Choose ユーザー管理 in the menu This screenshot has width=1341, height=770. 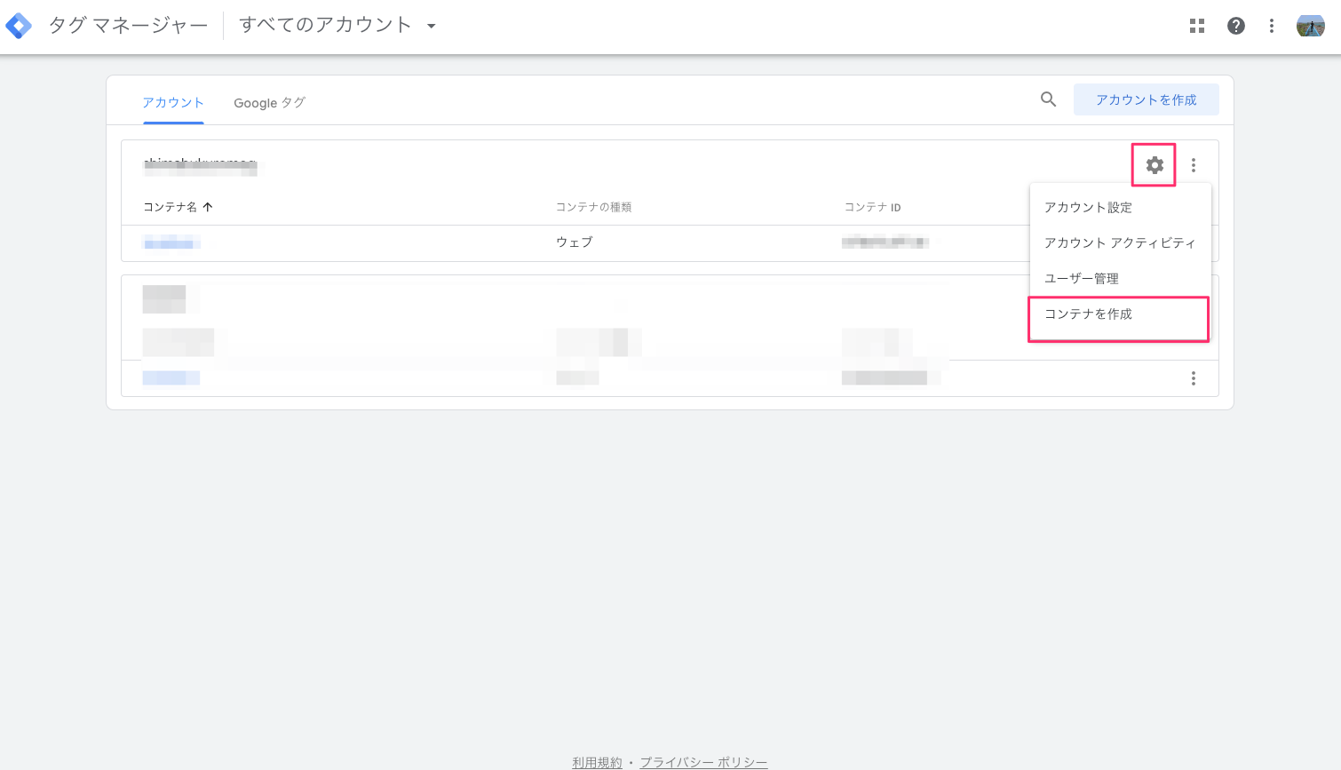tap(1081, 278)
